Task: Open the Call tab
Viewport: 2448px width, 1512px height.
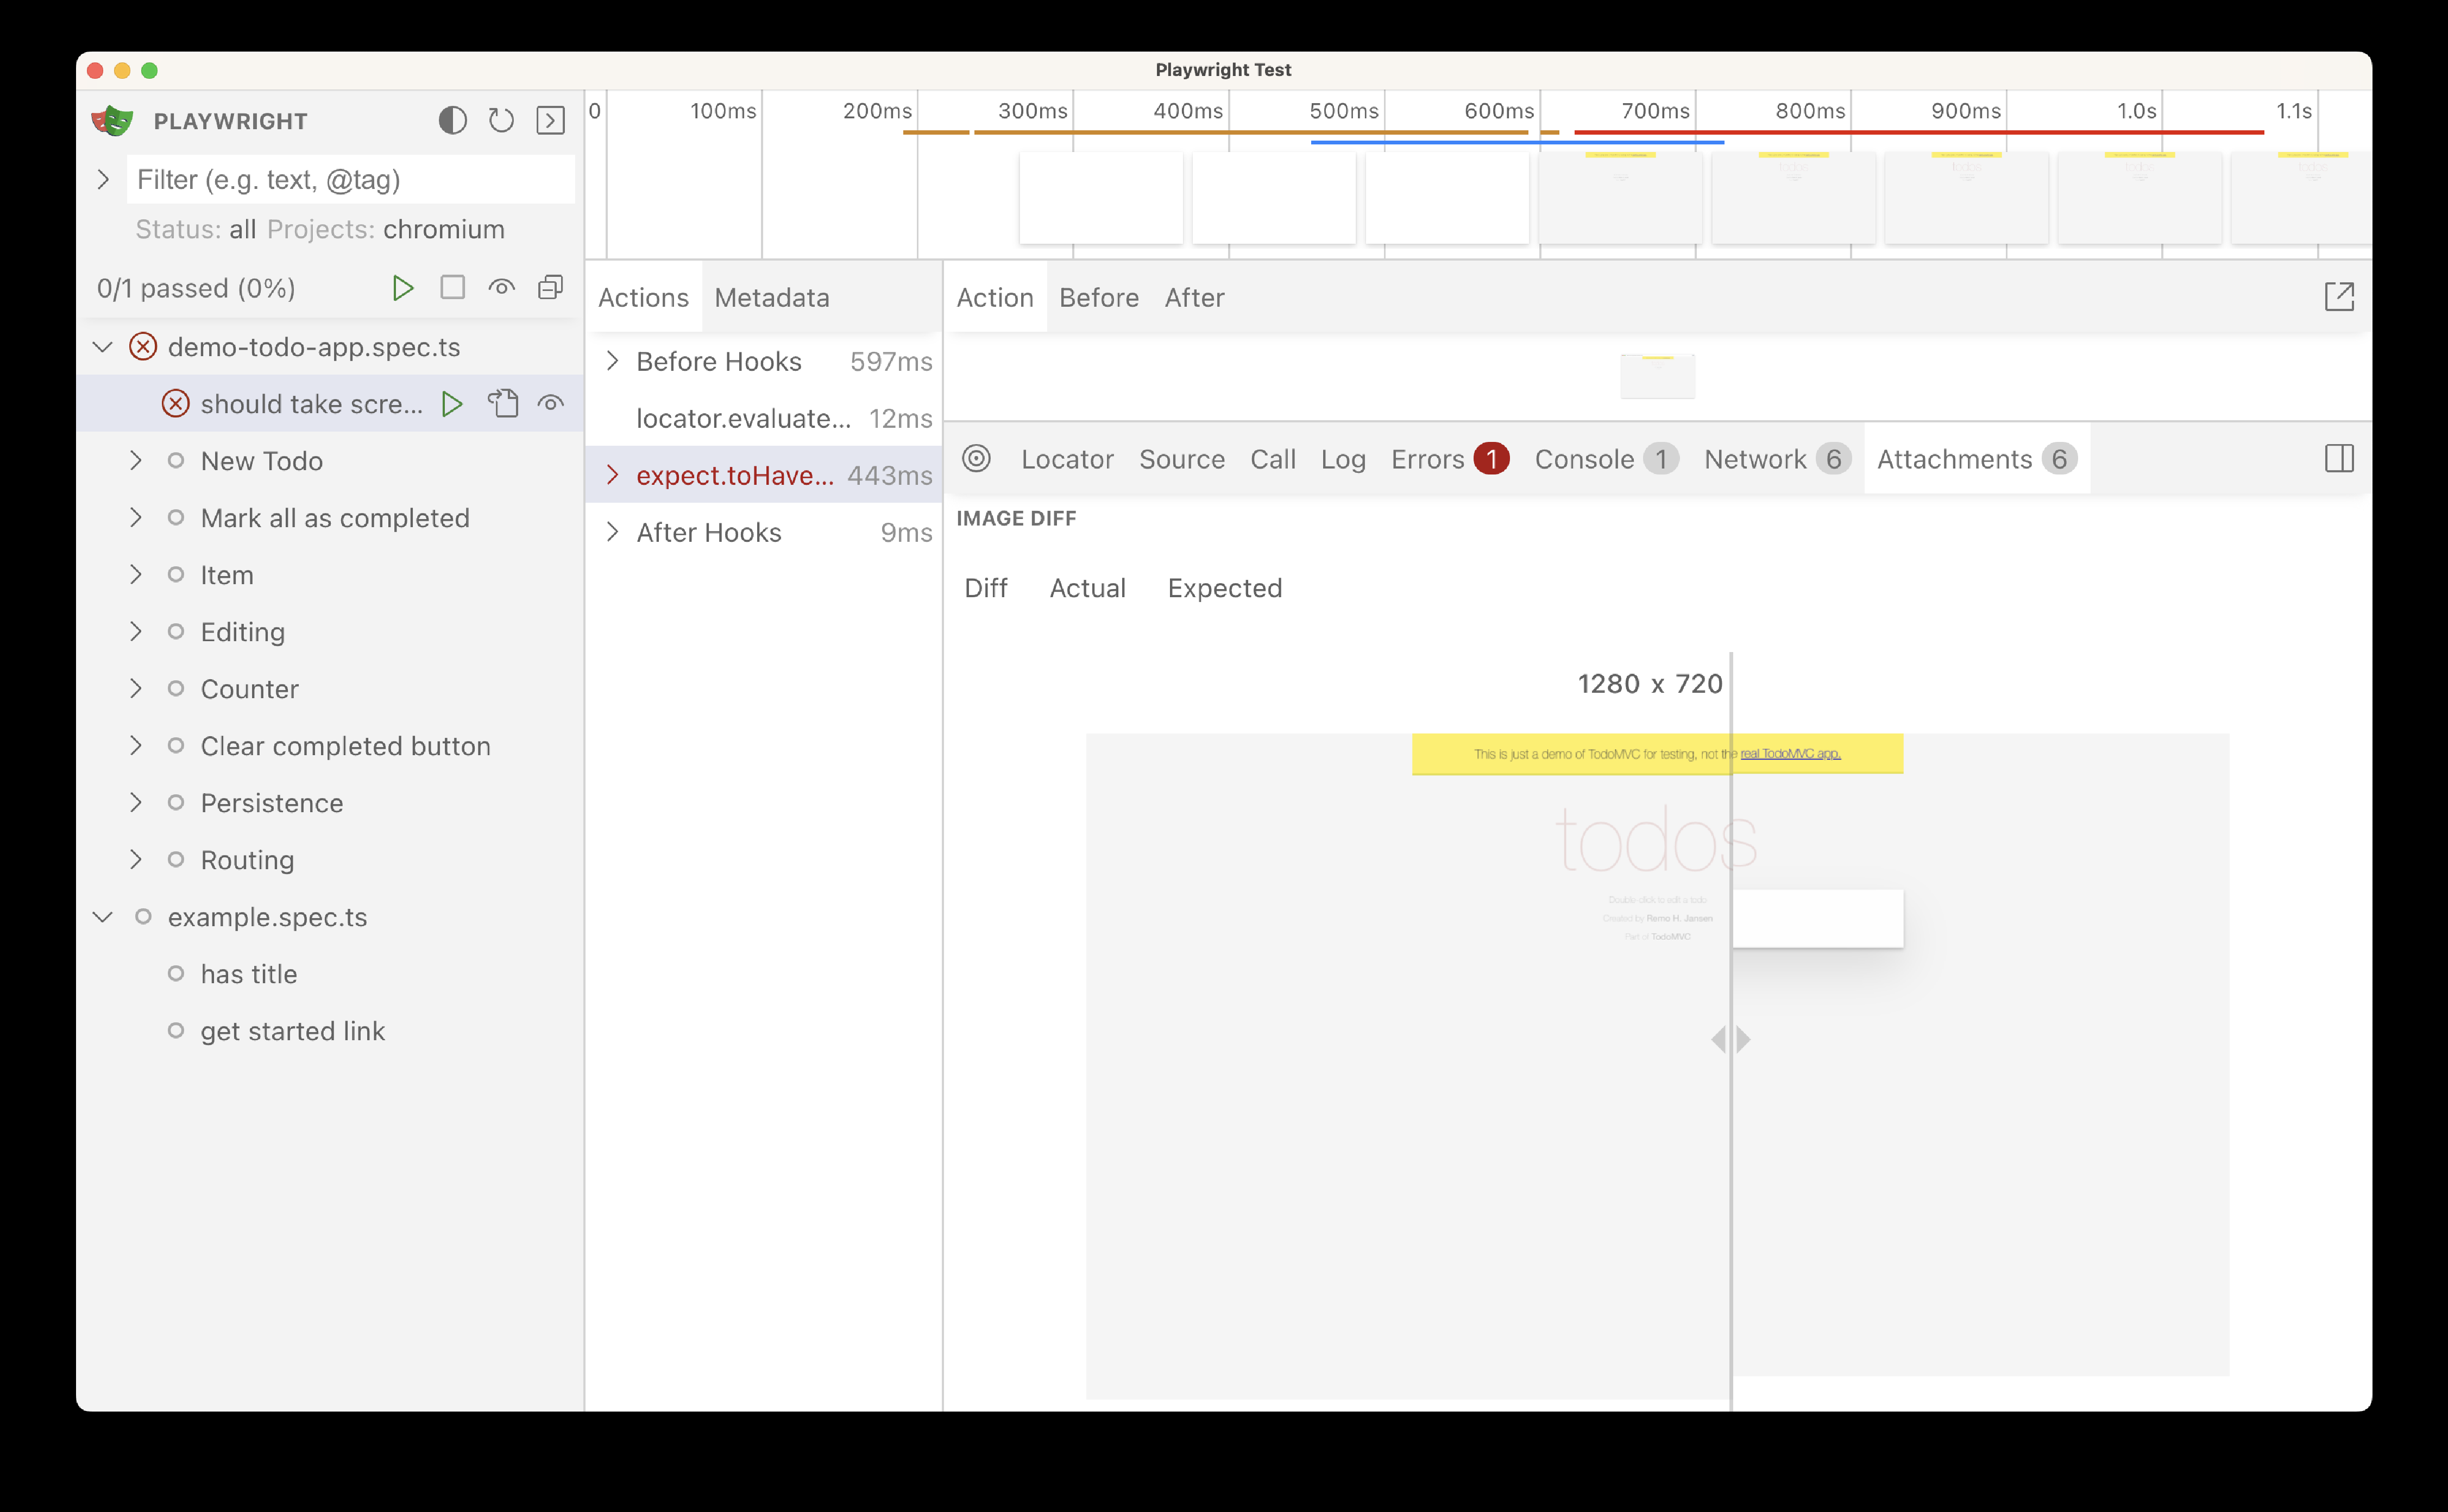Action: [x=1273, y=459]
